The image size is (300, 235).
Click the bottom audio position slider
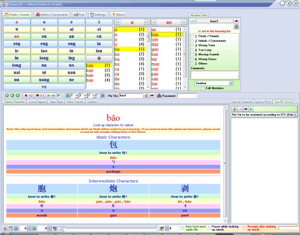pyautogui.click(x=110, y=228)
